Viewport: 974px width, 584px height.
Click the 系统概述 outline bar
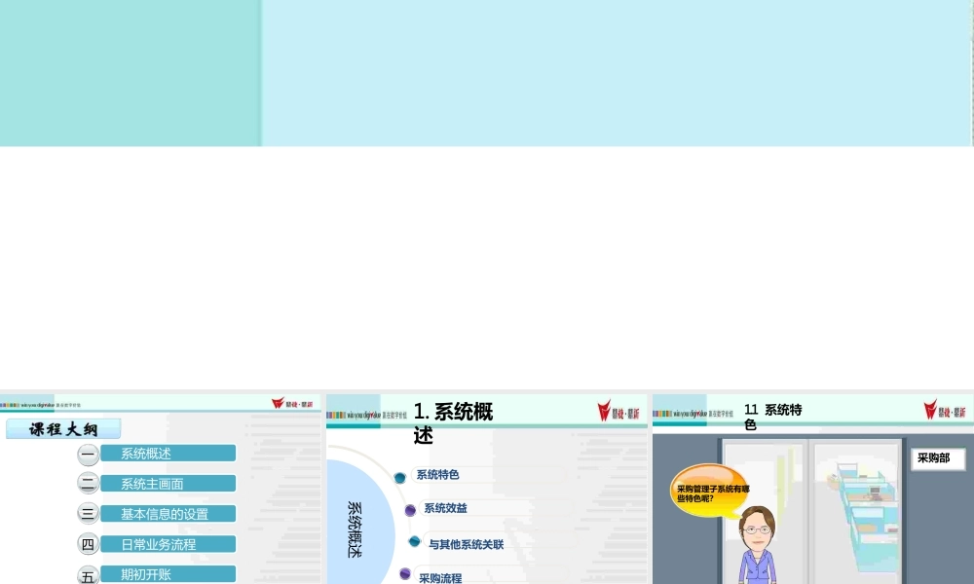point(169,453)
